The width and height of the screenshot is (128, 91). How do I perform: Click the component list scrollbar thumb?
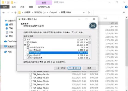pyautogui.click(x=89, y=43)
